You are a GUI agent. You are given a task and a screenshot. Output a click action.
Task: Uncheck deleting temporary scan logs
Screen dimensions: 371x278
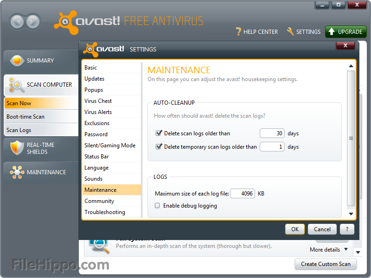(159, 146)
